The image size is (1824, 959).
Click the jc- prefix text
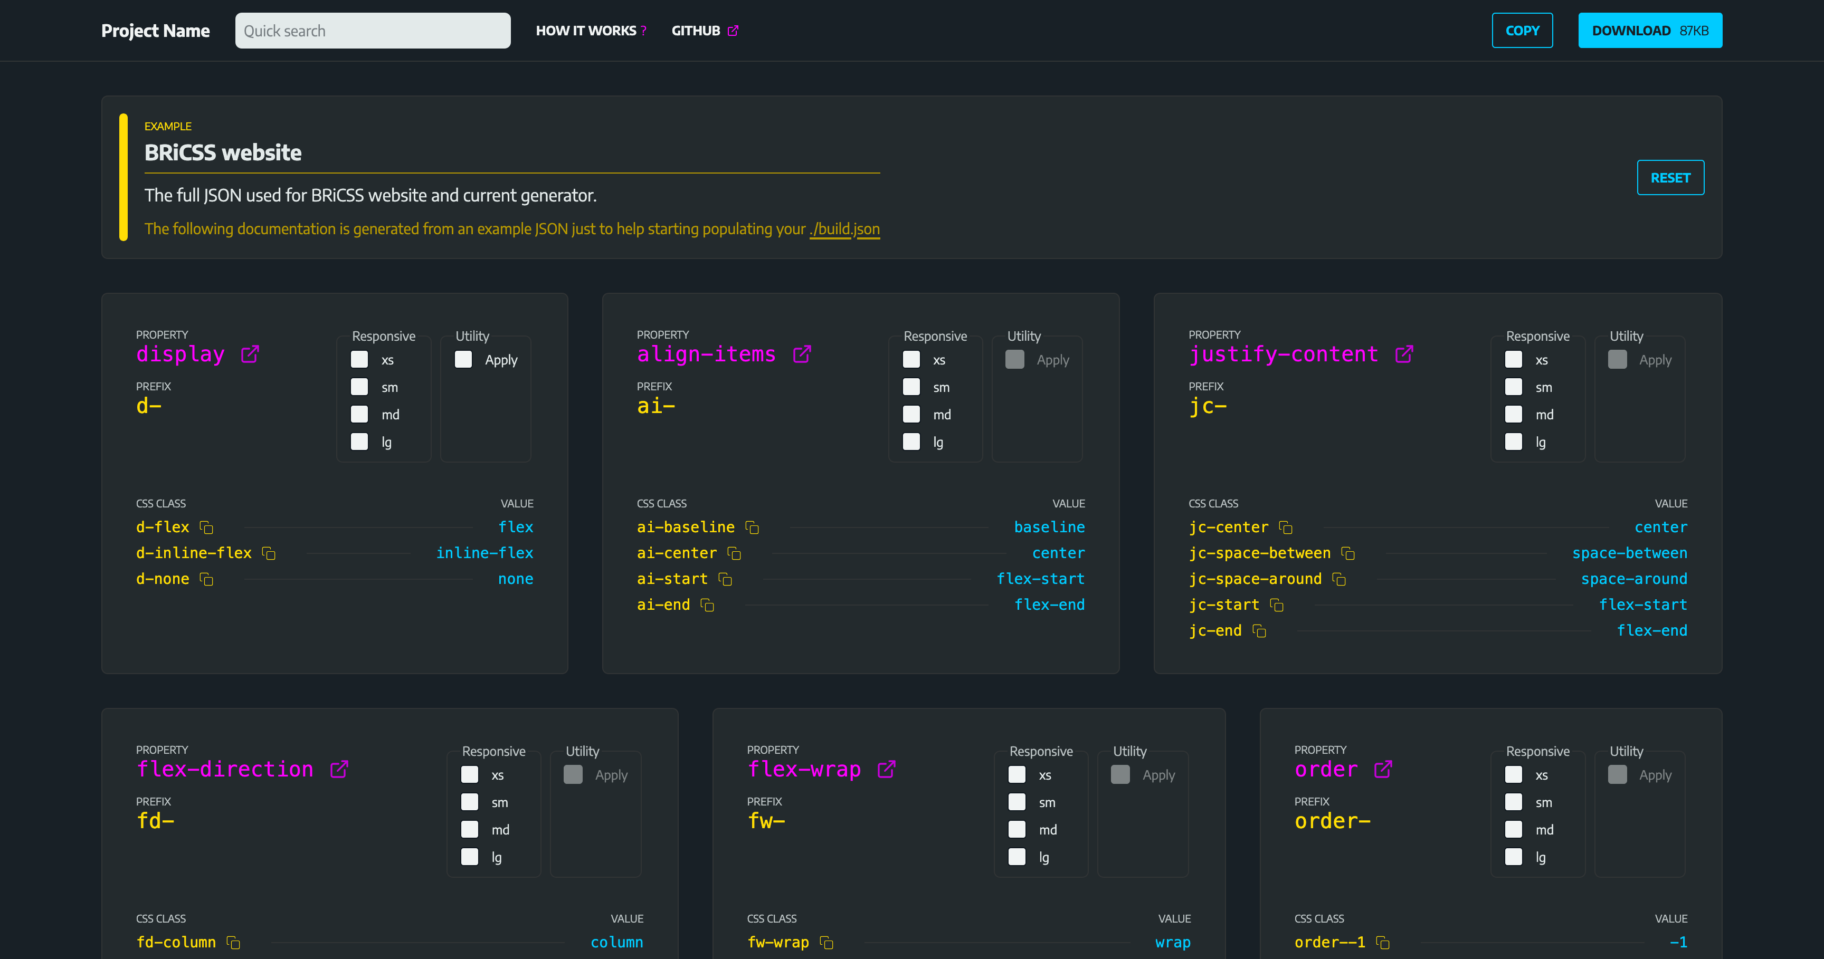click(1207, 406)
